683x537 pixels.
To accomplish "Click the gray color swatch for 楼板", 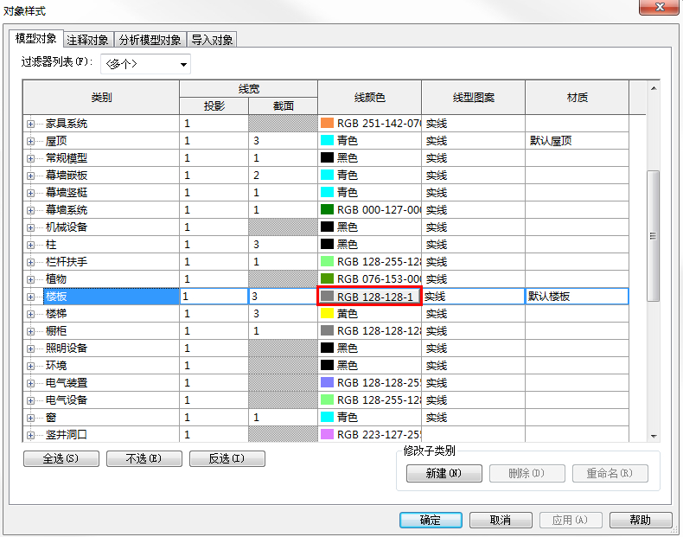I will tap(327, 297).
